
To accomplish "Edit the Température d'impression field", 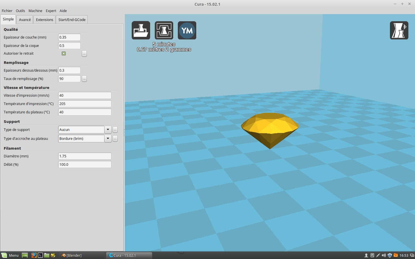I will tap(85, 104).
